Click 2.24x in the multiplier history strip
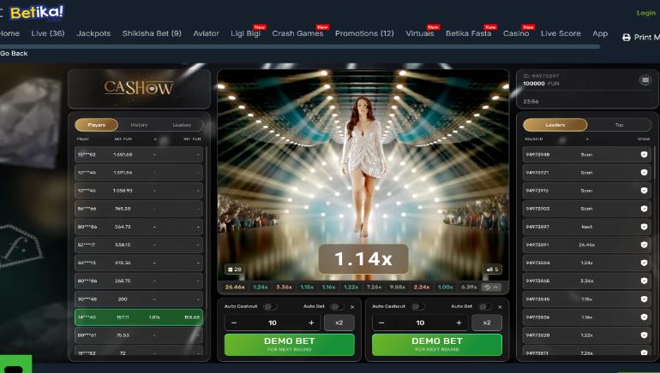 coord(422,287)
